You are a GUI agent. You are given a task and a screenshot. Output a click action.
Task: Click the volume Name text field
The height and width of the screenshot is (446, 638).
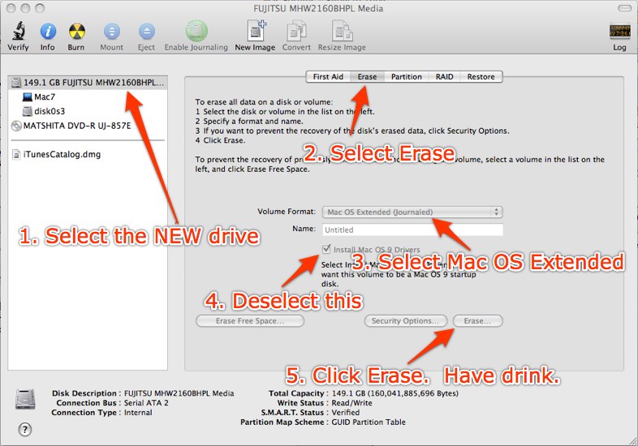412,229
